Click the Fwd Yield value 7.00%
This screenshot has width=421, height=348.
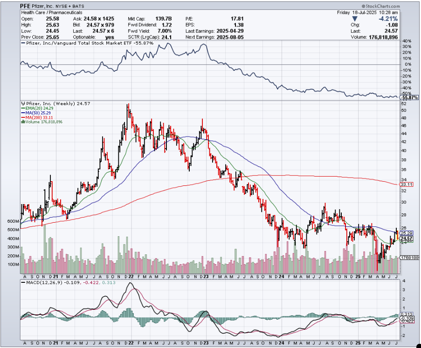165,31
